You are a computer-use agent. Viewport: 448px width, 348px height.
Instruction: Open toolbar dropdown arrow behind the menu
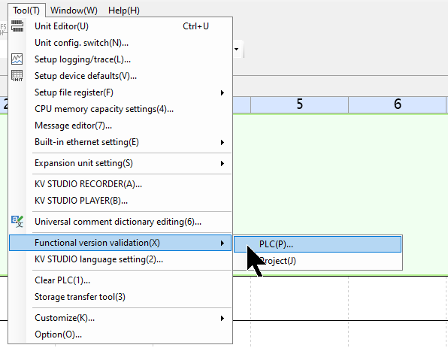point(237,49)
